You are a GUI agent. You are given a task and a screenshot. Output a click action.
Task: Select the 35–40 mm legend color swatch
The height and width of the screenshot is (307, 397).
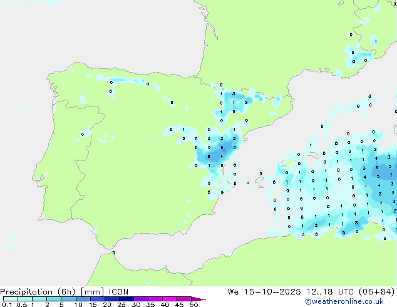tap(155, 299)
